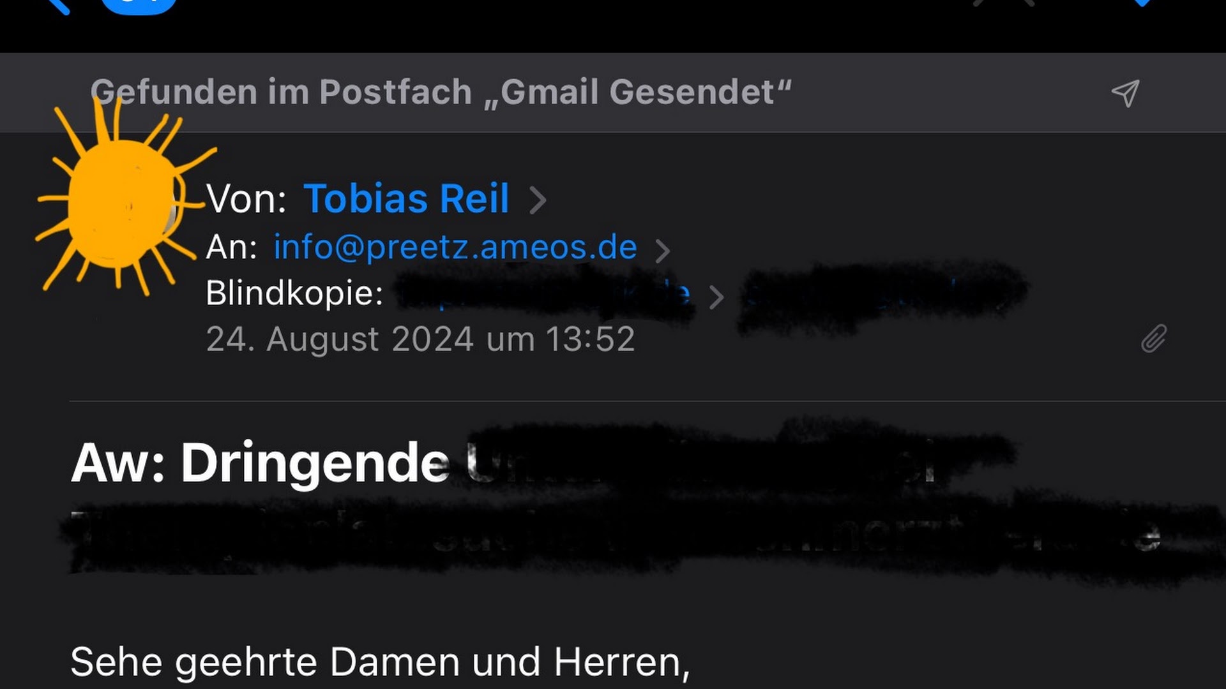Tap the blue unread count badge
This screenshot has height=689, width=1226.
pos(139,6)
